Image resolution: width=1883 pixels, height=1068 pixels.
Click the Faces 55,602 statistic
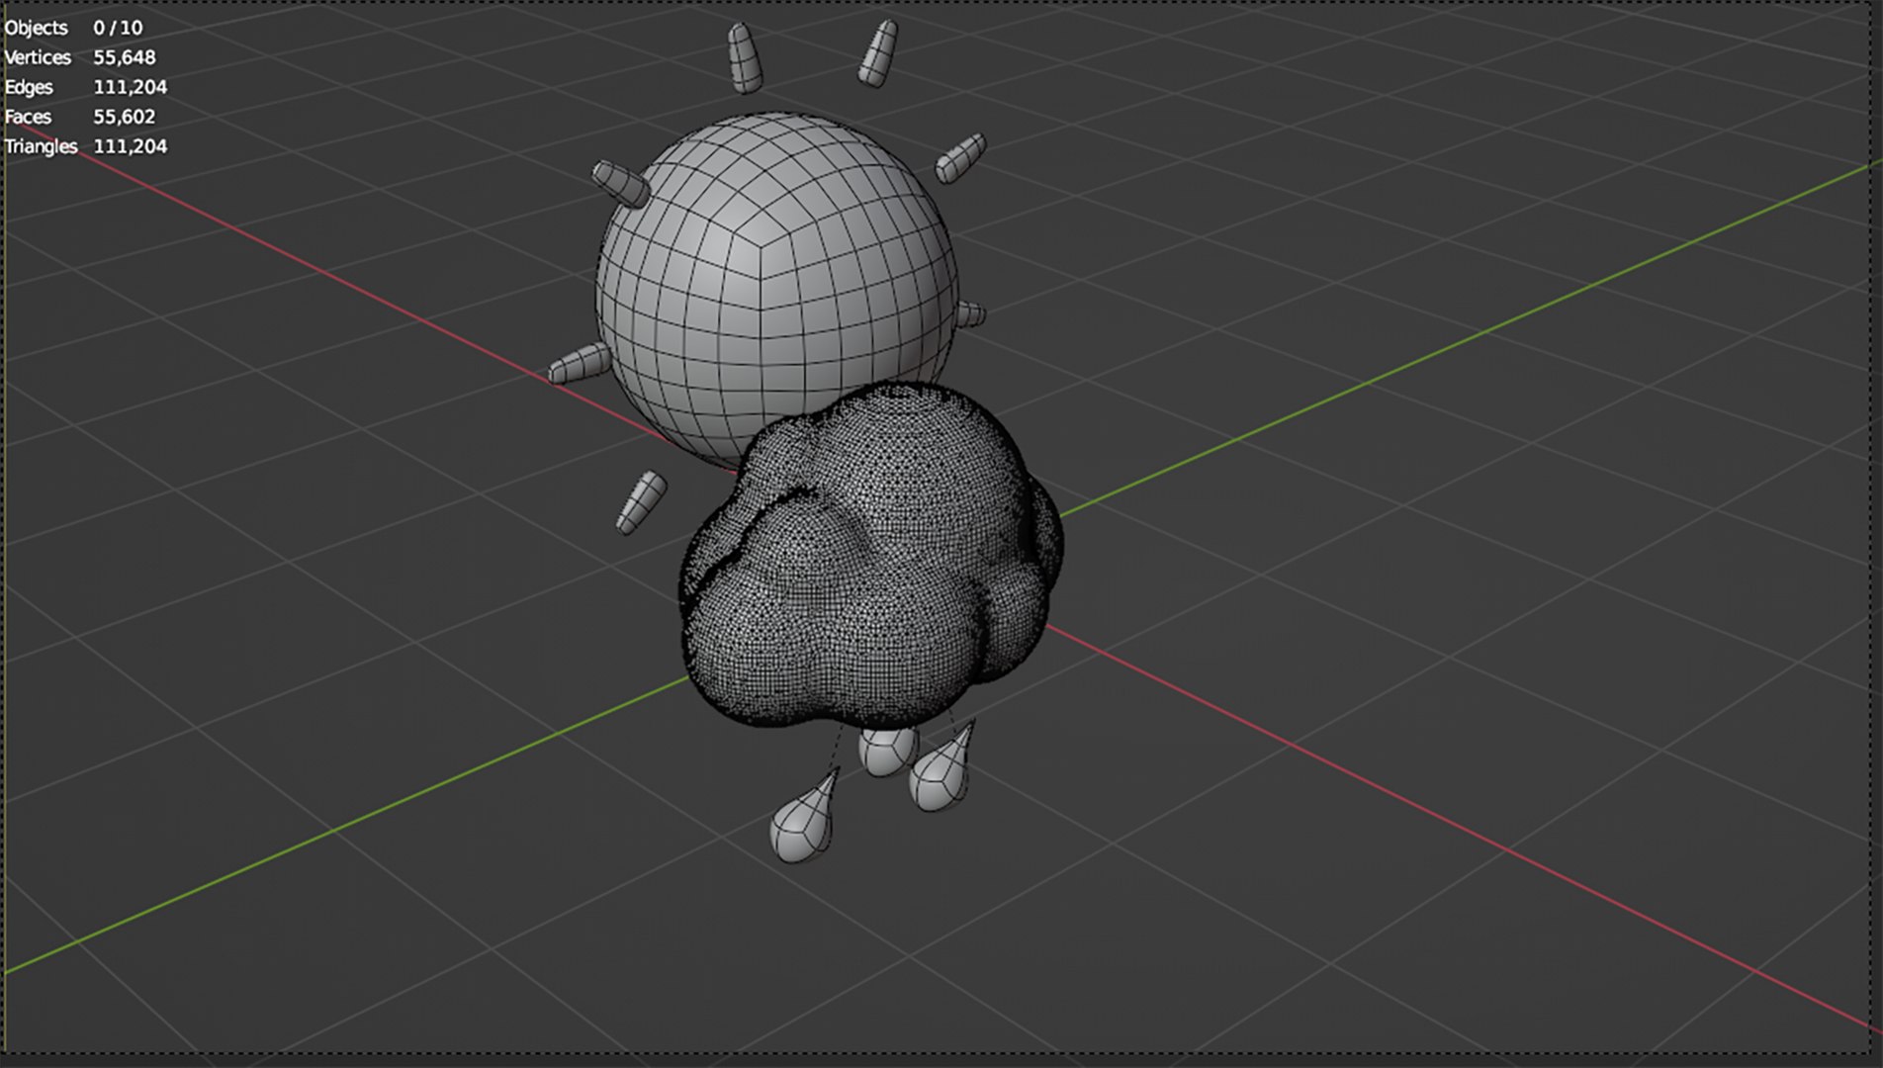point(80,117)
